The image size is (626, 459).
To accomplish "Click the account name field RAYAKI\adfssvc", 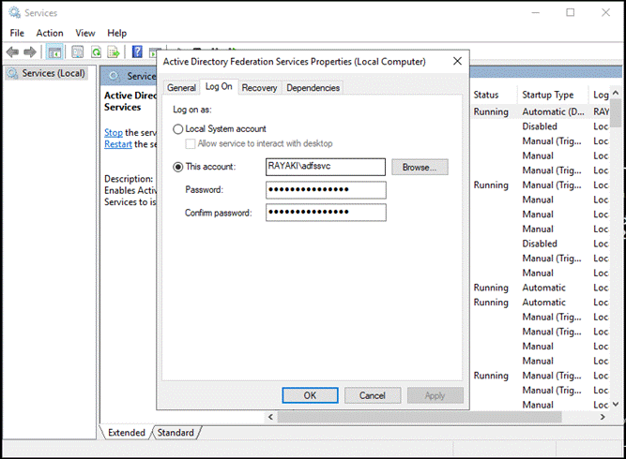I will pos(326,167).
